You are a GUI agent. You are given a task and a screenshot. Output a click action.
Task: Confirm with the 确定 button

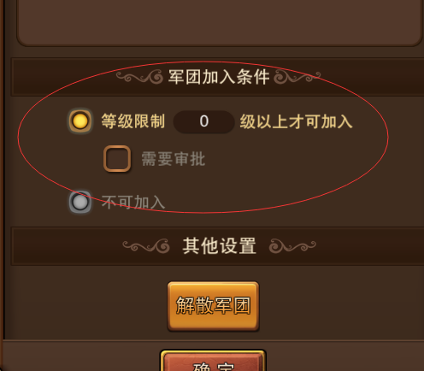[x=213, y=362]
